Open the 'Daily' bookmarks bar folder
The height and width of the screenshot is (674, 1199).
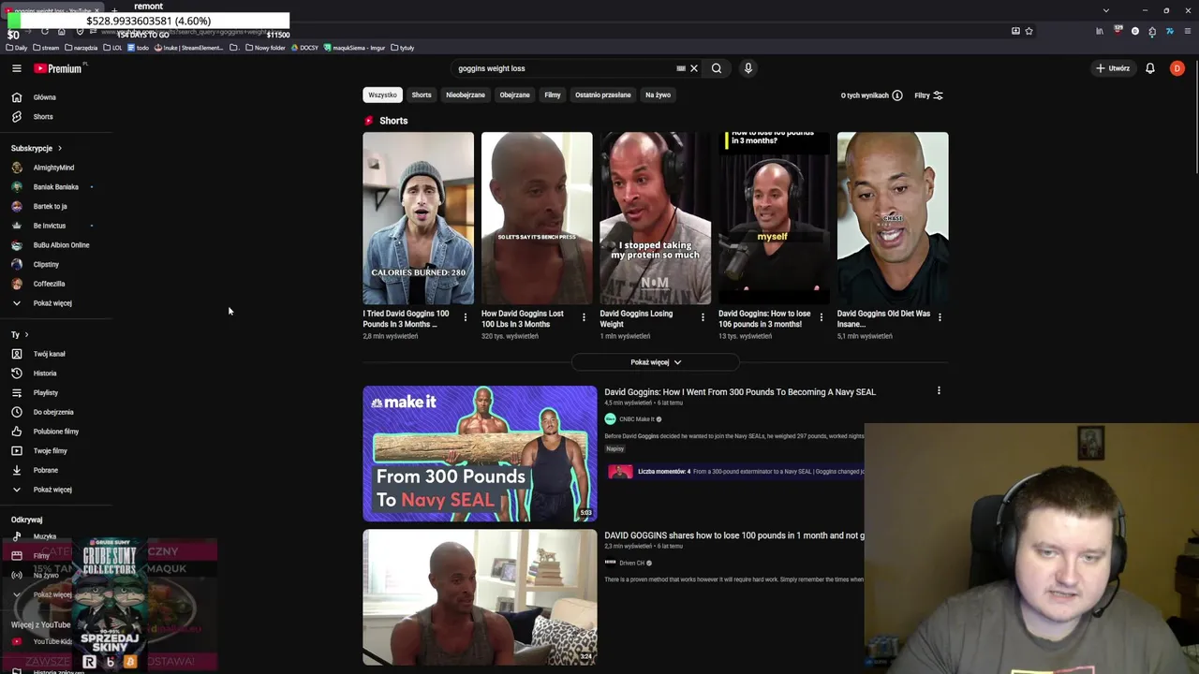click(17, 48)
